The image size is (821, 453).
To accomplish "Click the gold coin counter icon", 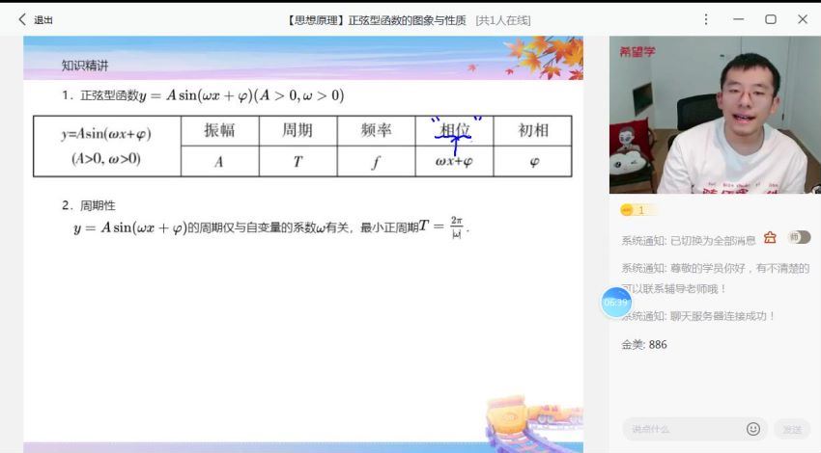I will click(x=627, y=210).
